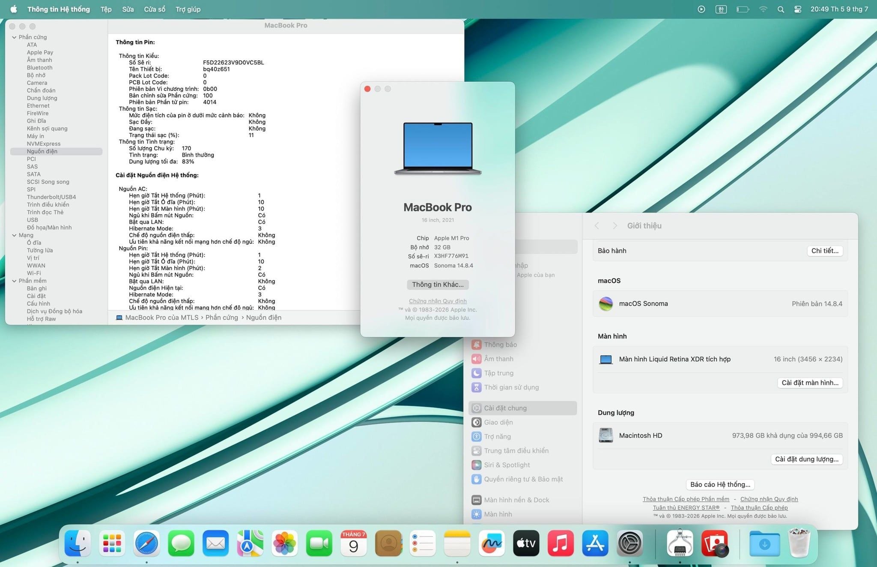
Task: Open the Trợ giúp menu
Action: coord(188,9)
